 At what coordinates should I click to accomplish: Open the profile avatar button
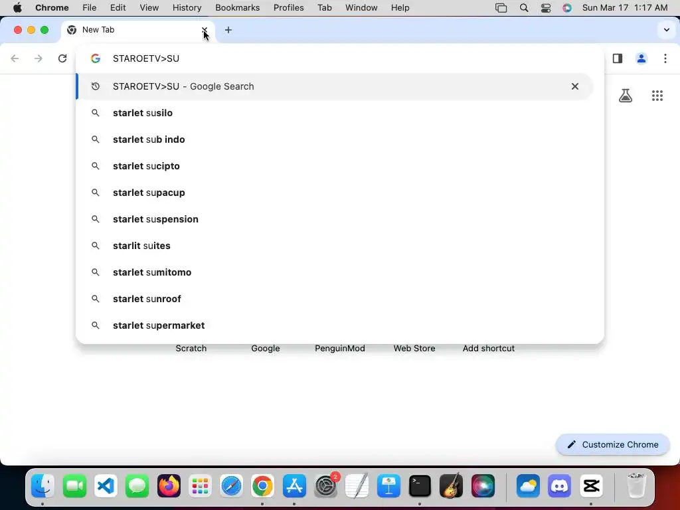pos(641,58)
